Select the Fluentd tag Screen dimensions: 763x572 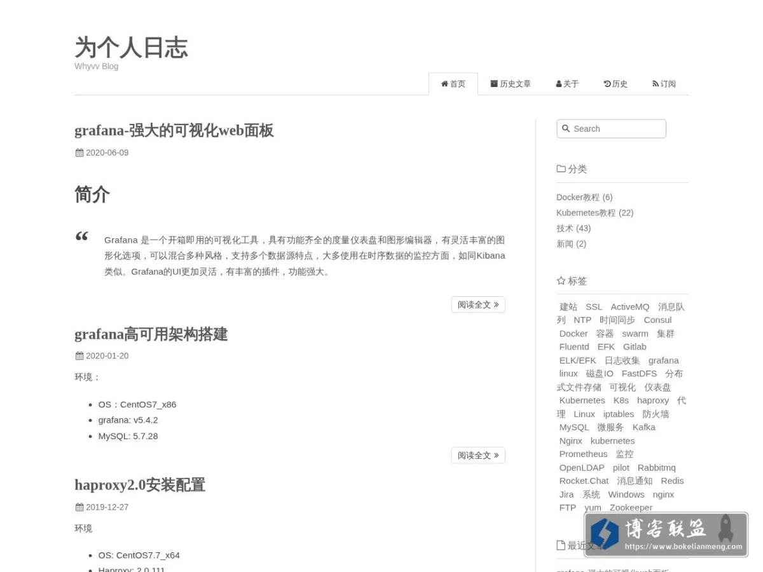pyautogui.click(x=574, y=346)
